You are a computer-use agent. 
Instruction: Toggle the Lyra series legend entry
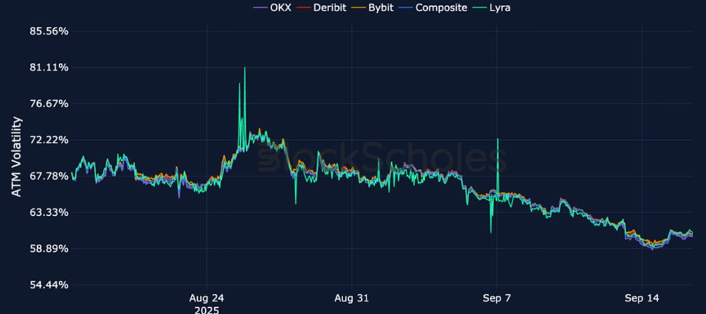491,8
